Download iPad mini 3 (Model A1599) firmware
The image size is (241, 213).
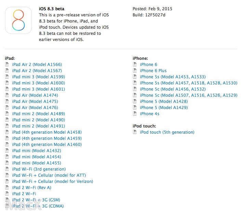(38, 77)
